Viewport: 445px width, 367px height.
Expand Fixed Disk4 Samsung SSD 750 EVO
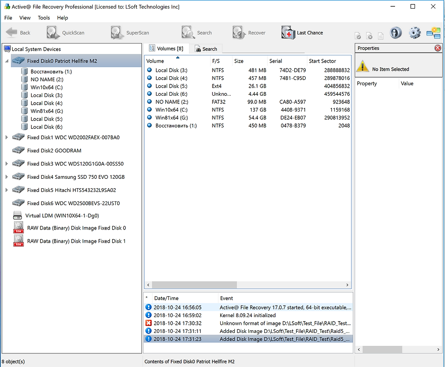(x=6, y=176)
